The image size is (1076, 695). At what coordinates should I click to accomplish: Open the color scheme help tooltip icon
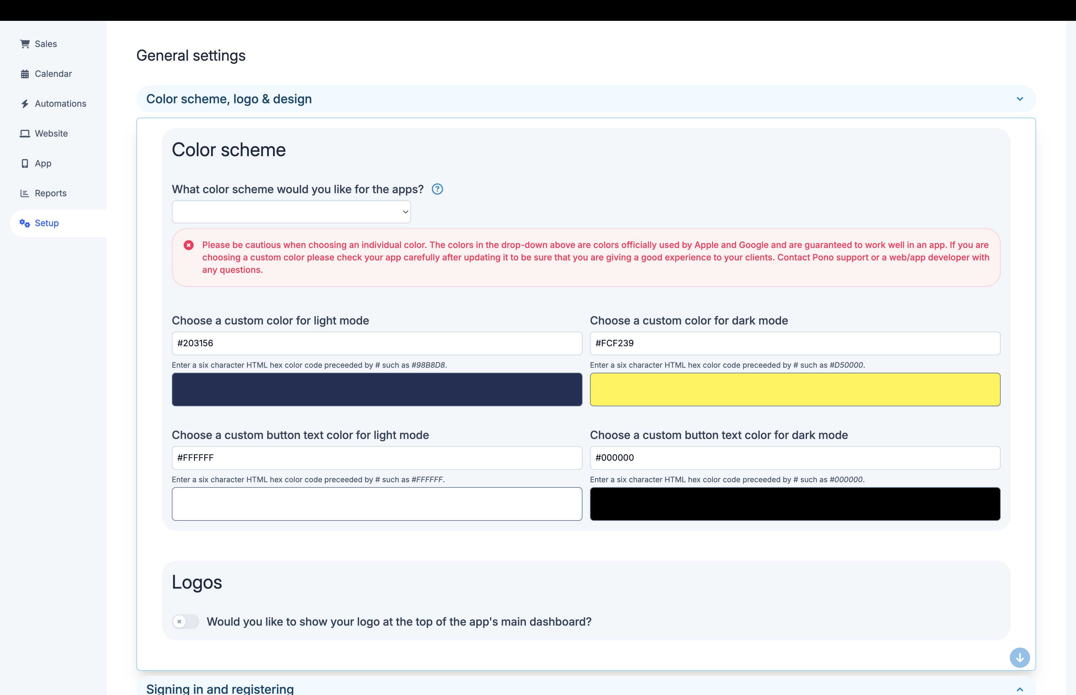pyautogui.click(x=437, y=189)
